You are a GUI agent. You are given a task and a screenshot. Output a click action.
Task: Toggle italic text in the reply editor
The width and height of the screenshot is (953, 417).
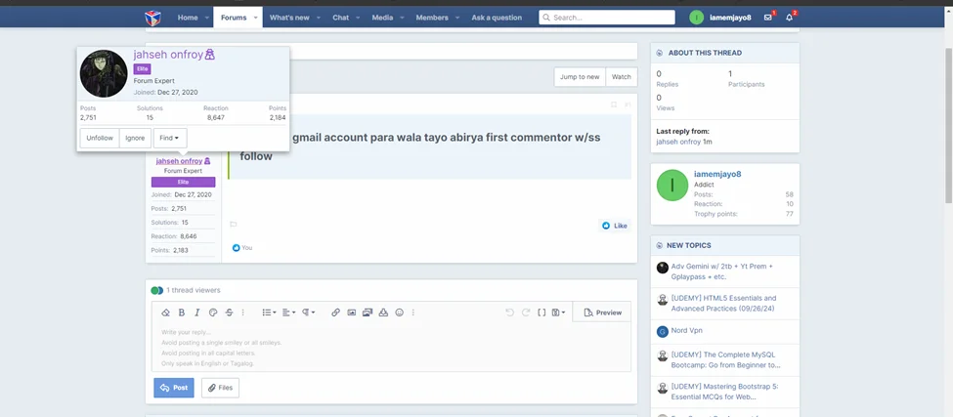click(196, 313)
